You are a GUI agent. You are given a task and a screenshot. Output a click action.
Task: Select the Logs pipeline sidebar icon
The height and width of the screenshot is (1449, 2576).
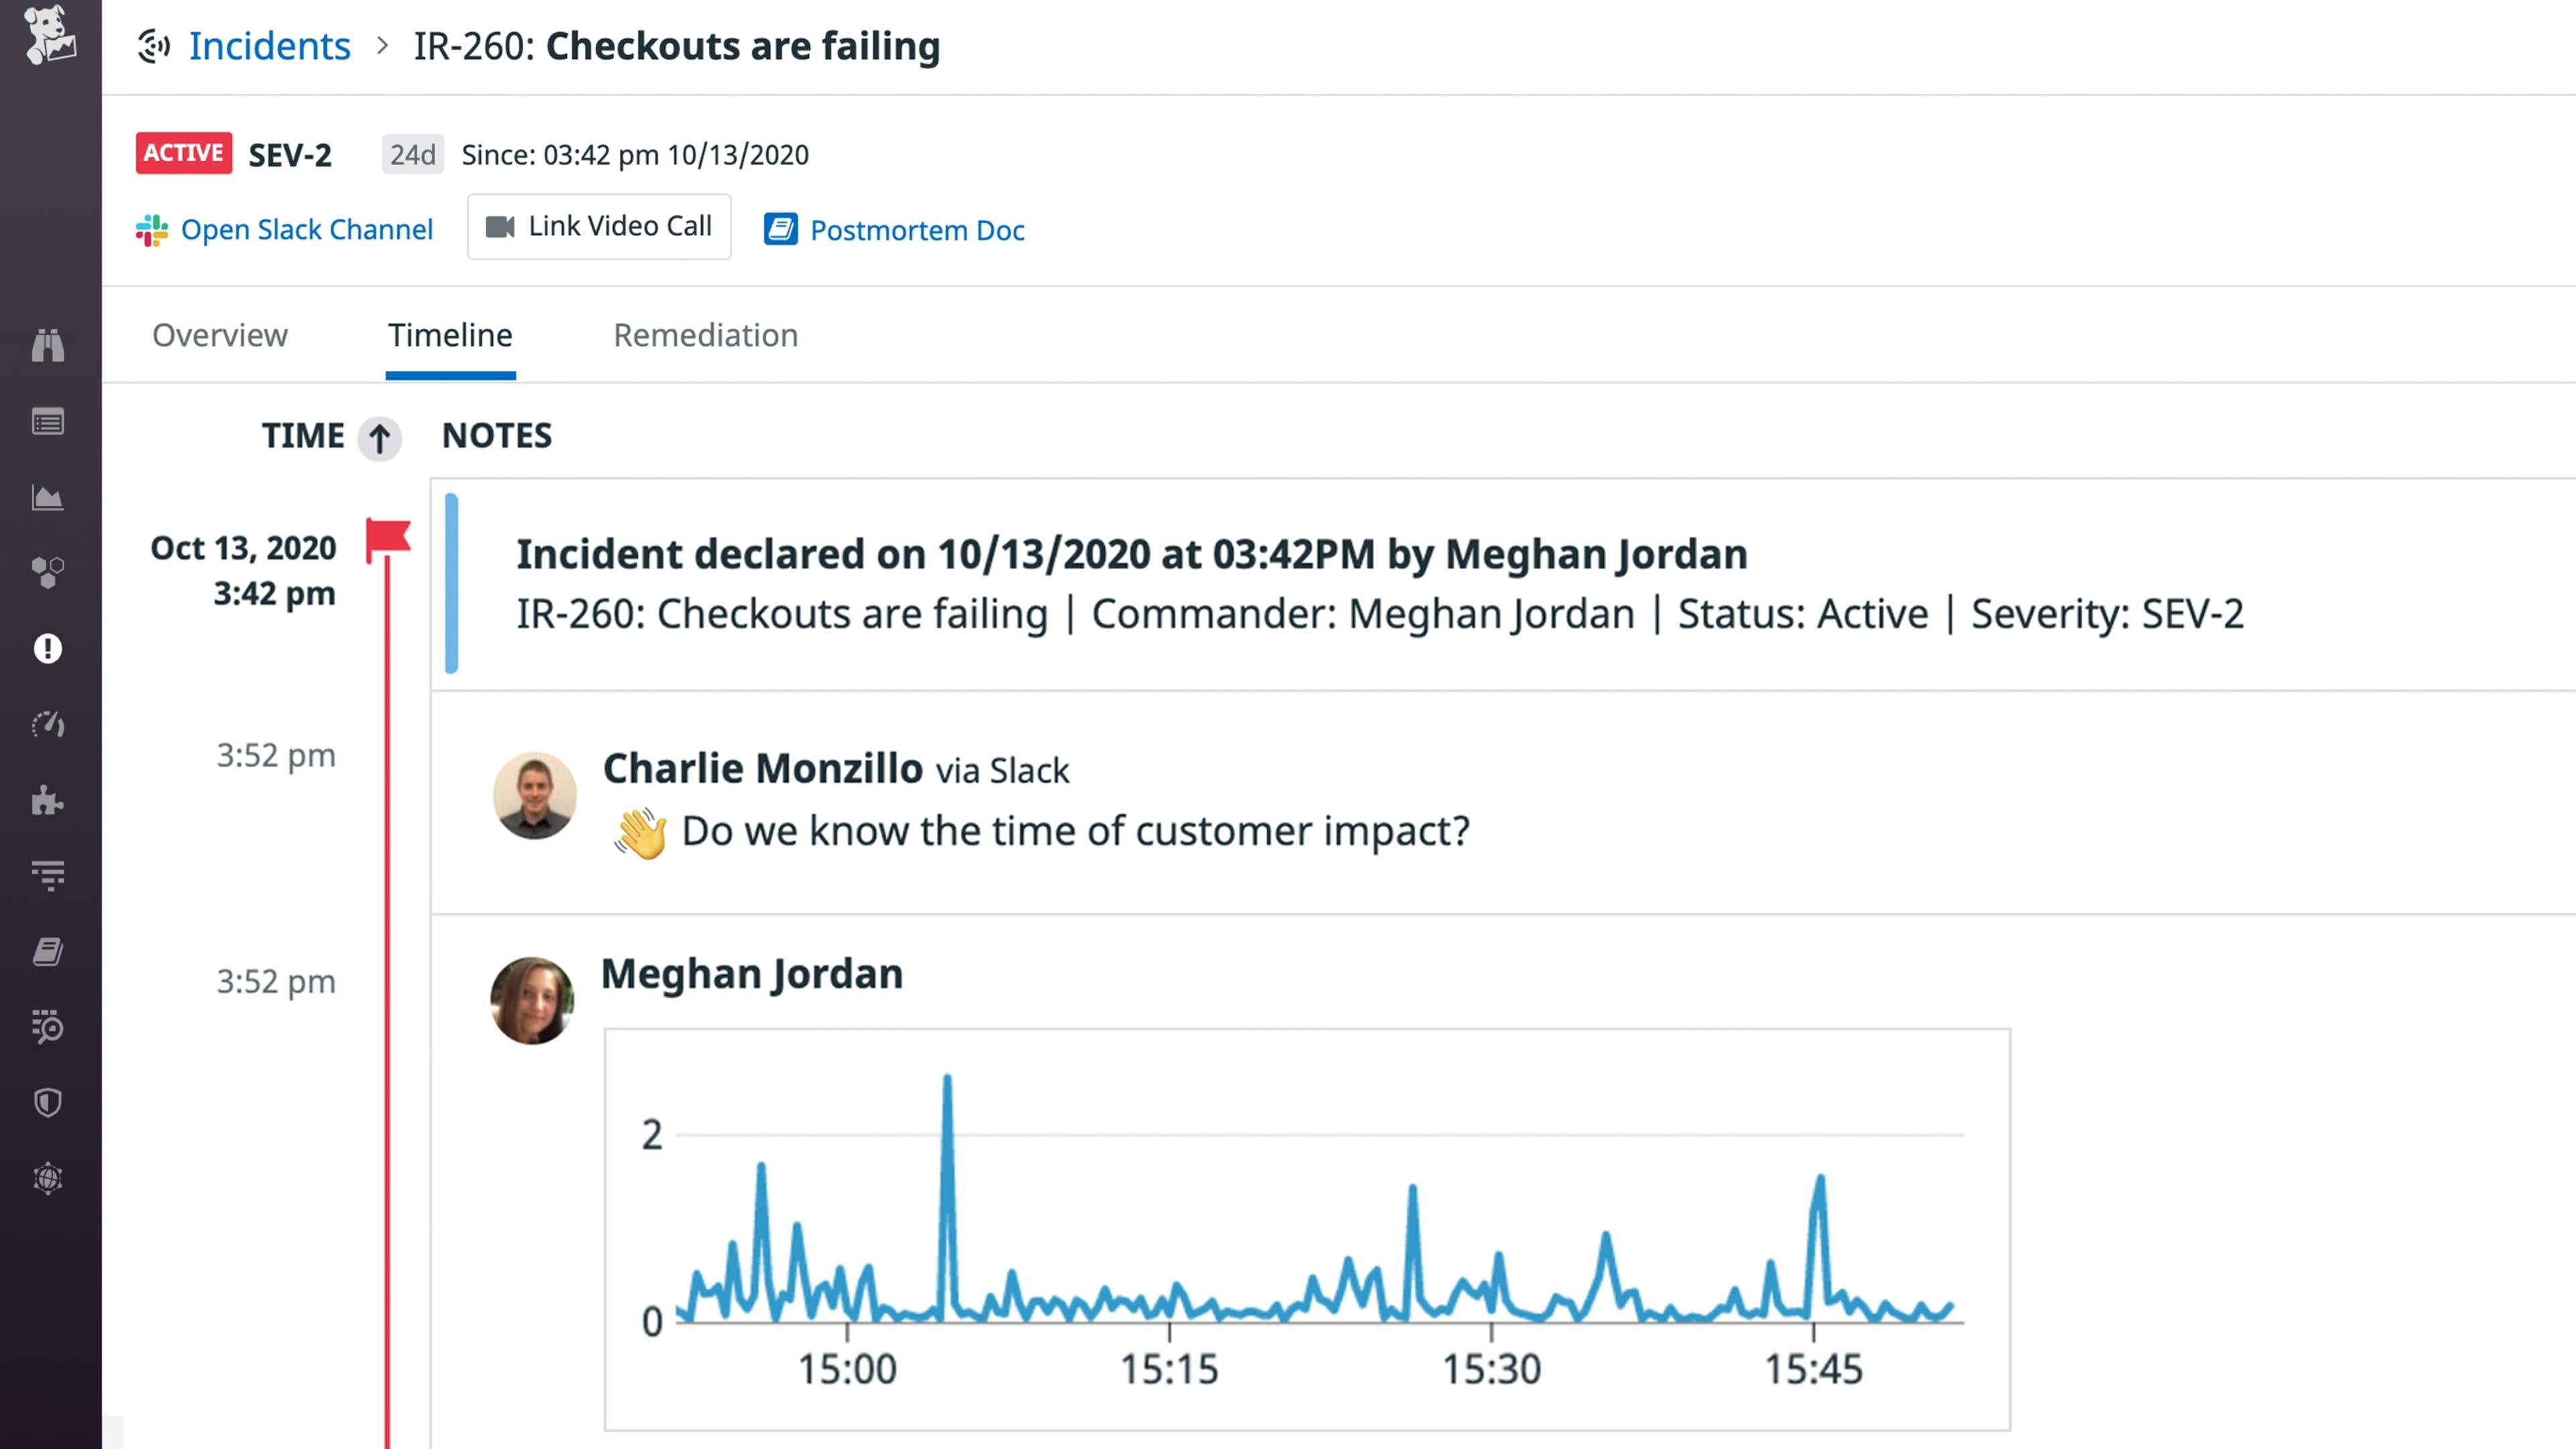pos(49,875)
